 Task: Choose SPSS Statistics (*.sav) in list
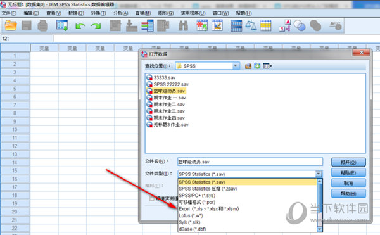247,182
